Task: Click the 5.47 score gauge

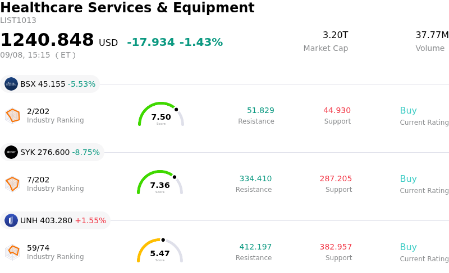Action: [x=160, y=251]
